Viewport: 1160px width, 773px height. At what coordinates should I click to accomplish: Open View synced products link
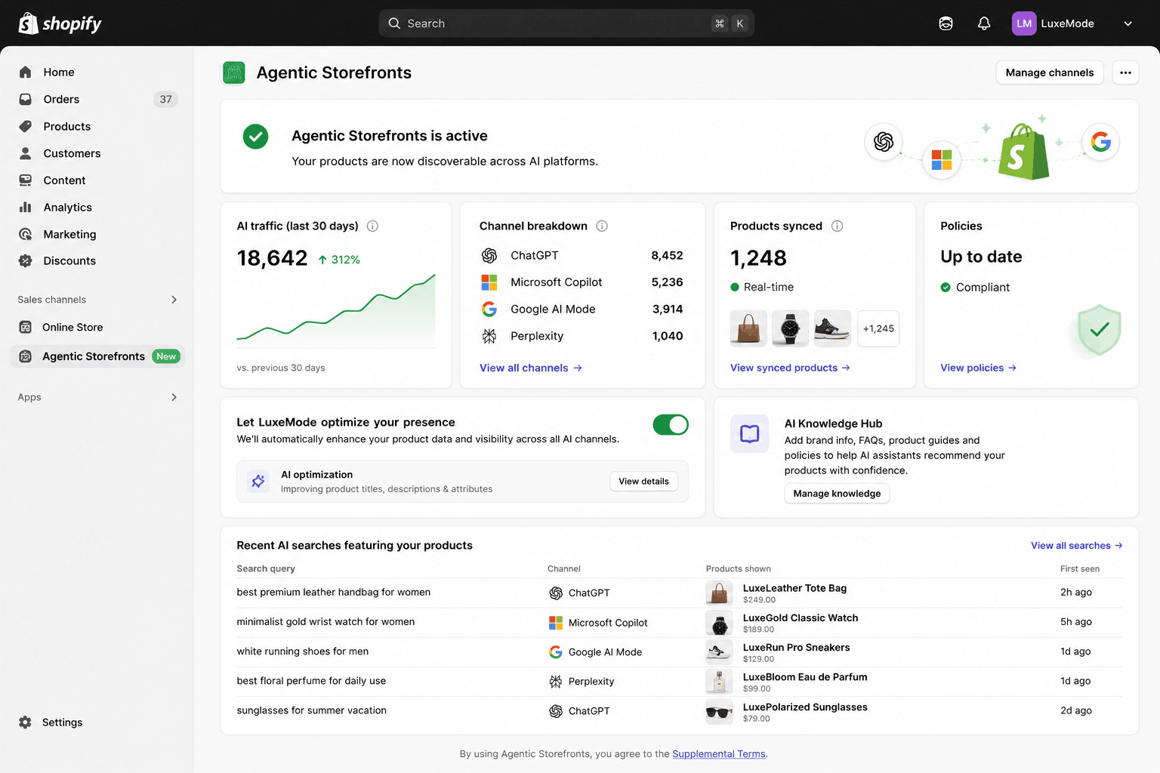[790, 368]
